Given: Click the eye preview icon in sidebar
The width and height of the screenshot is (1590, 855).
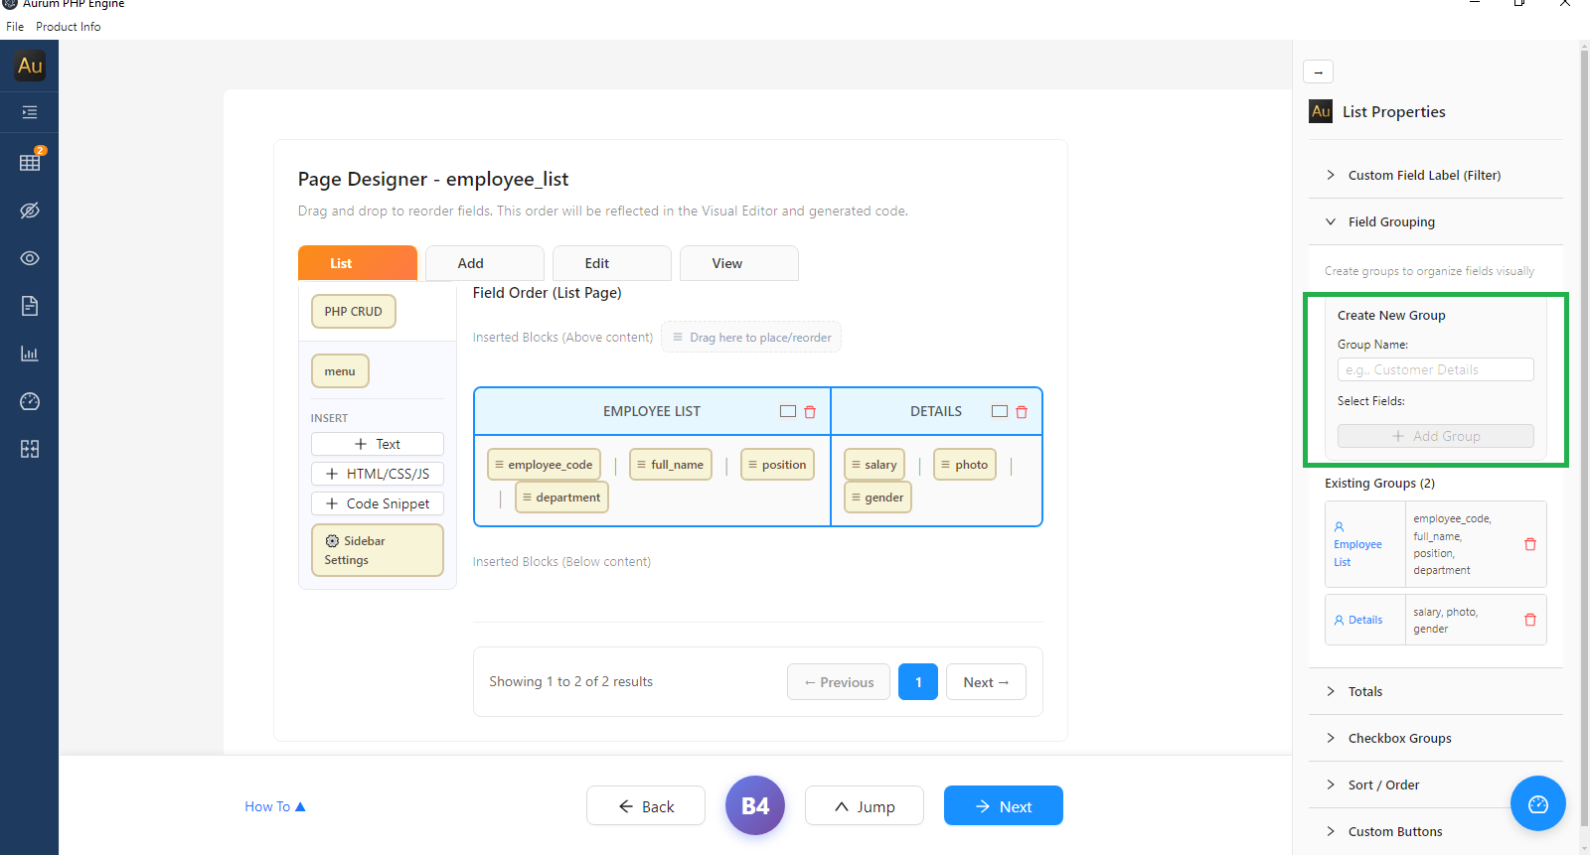Looking at the screenshot, I should click(x=30, y=258).
